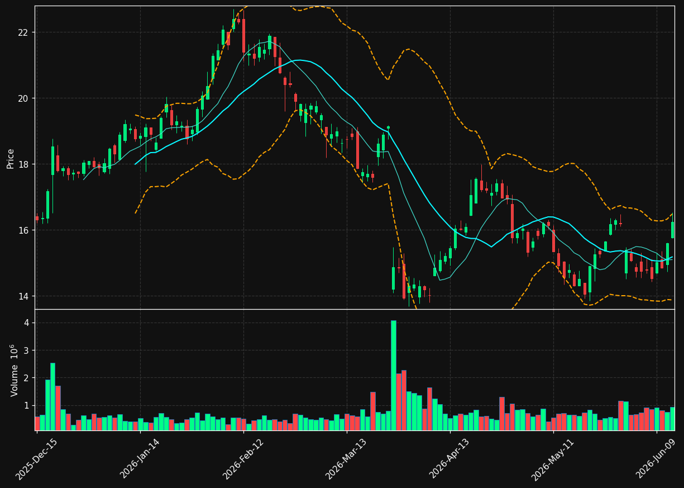The height and width of the screenshot is (488, 684).
Task: Click the "Price" axis title
Action: click(x=11, y=158)
